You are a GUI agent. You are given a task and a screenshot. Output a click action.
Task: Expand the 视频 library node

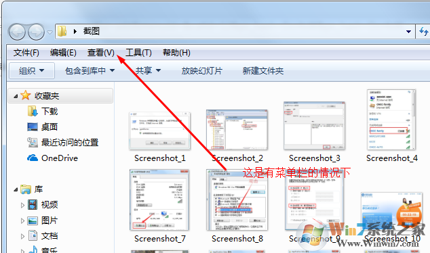click(23, 205)
